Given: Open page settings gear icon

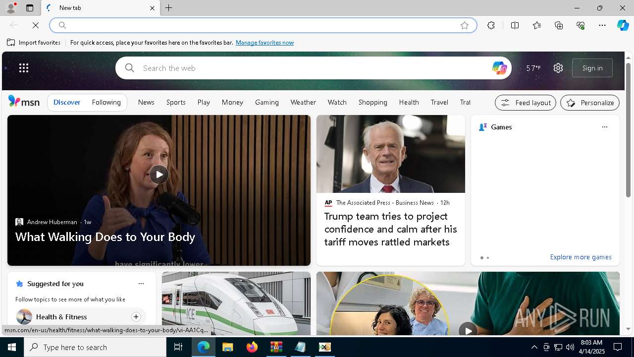Looking at the screenshot, I should (x=558, y=68).
